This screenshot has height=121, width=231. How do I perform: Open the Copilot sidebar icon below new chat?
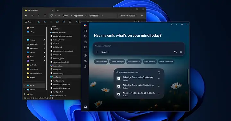click(x=85, y=42)
